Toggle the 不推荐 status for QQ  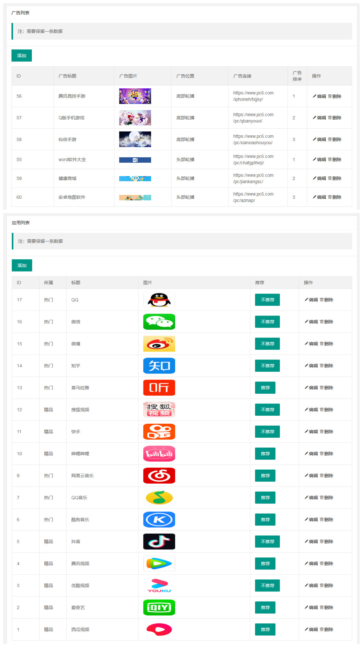267,300
